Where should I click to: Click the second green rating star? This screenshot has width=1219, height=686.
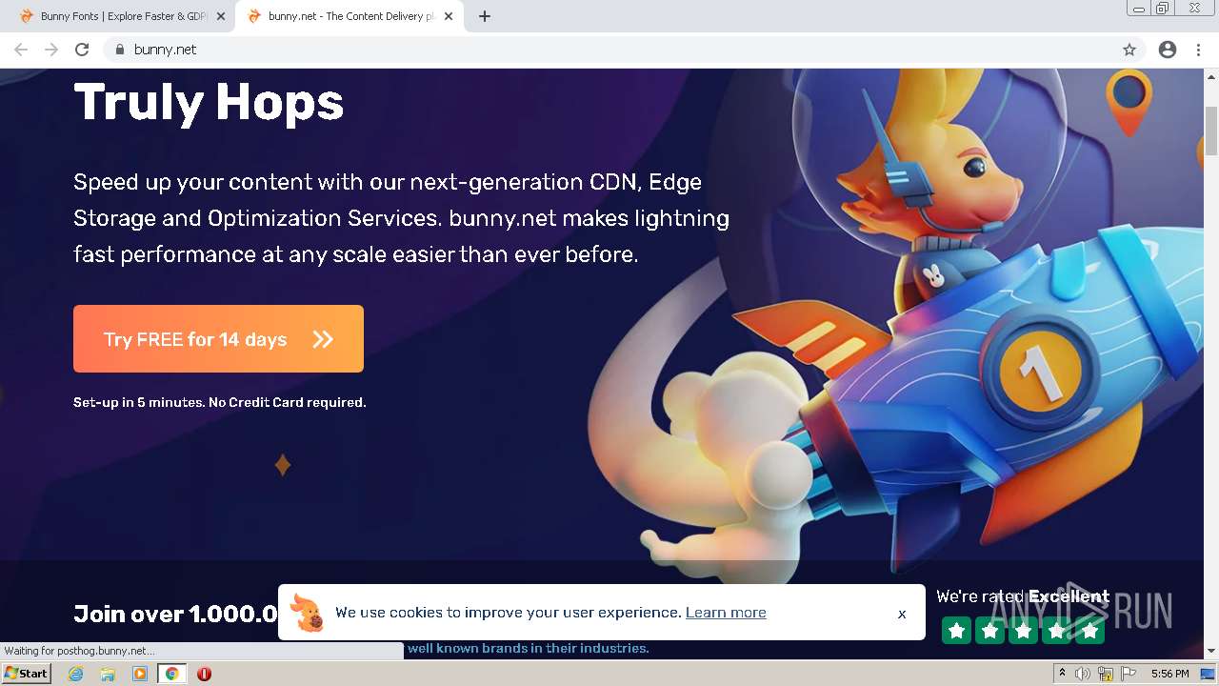(x=990, y=631)
